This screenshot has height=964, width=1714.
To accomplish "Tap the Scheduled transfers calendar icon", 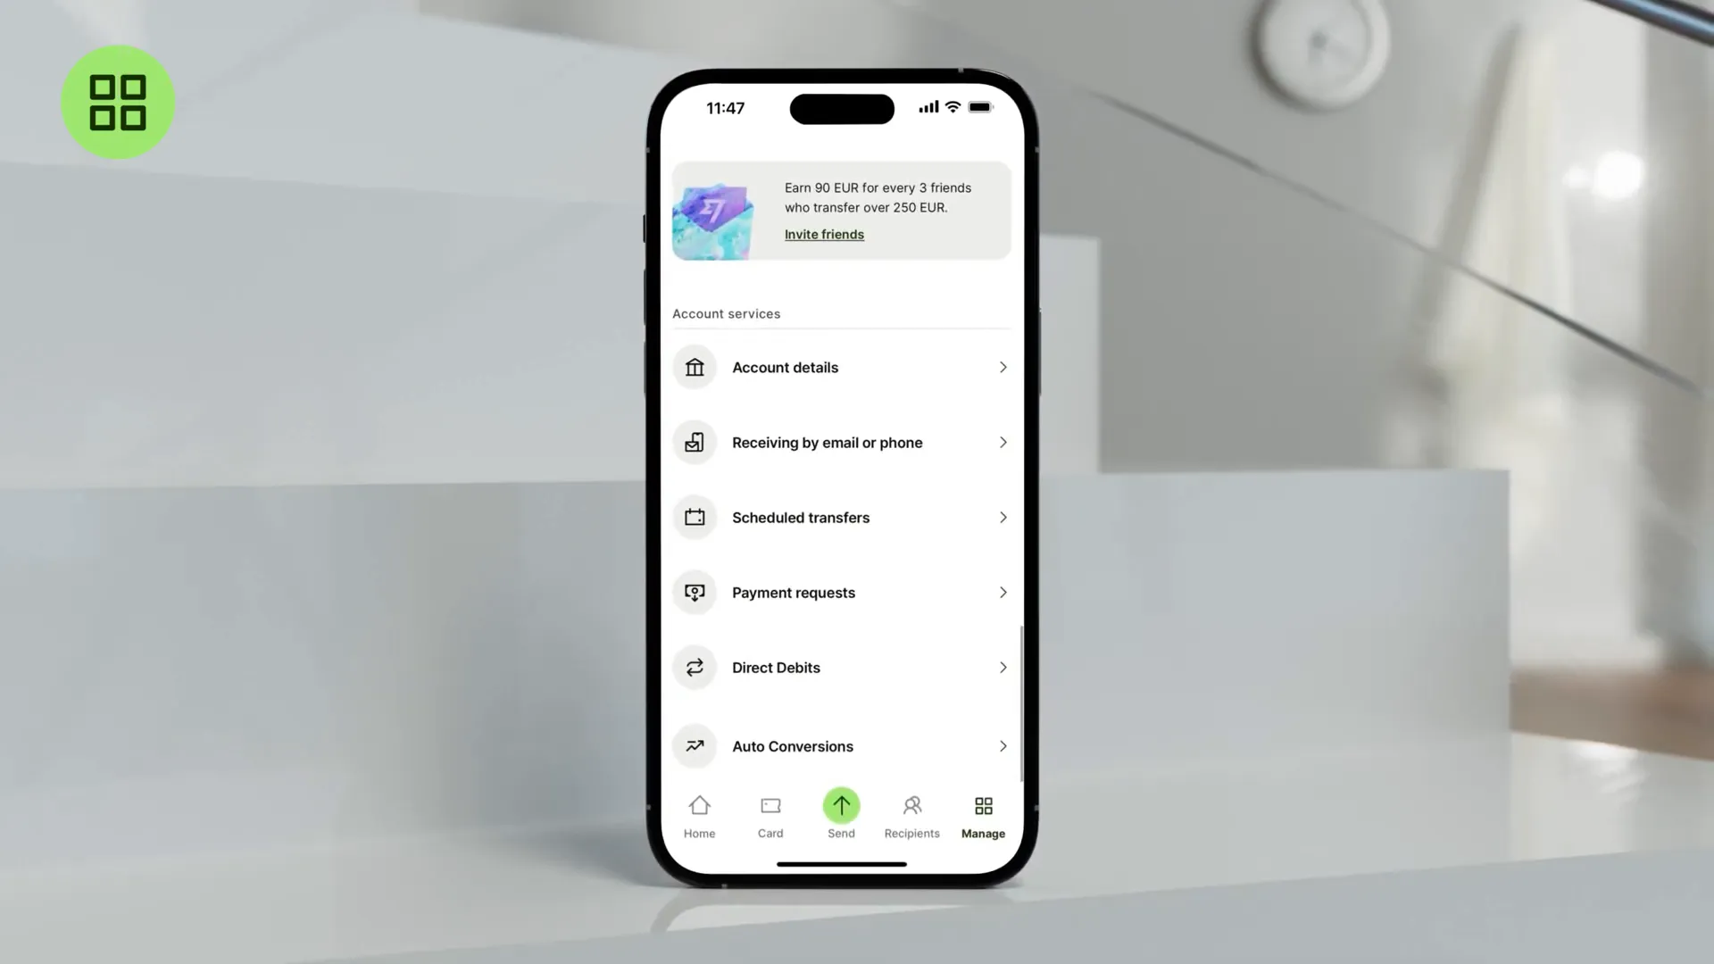I will coord(695,517).
